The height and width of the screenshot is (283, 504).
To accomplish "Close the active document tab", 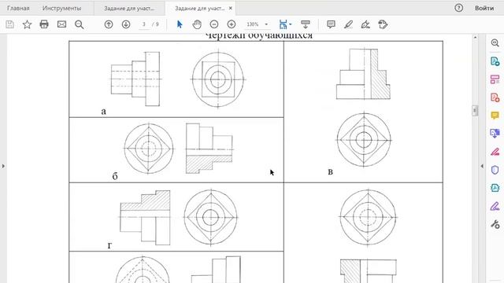I will [231, 9].
